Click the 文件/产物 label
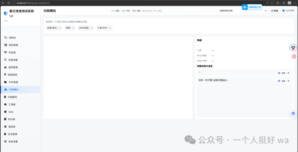 [x=202, y=61]
